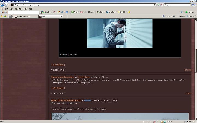Click the AutoFill toolbar button
The image size is (197, 123).
(121, 12)
